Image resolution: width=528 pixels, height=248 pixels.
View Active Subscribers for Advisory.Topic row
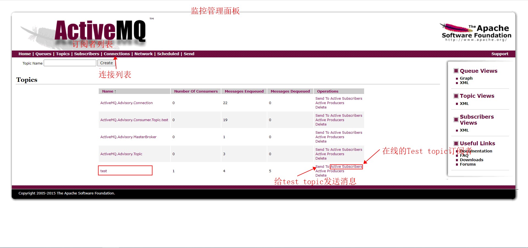(346, 149)
